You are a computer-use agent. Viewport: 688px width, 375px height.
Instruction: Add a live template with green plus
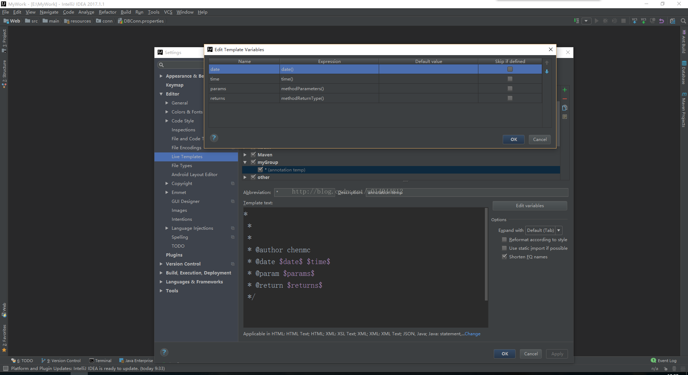click(565, 90)
